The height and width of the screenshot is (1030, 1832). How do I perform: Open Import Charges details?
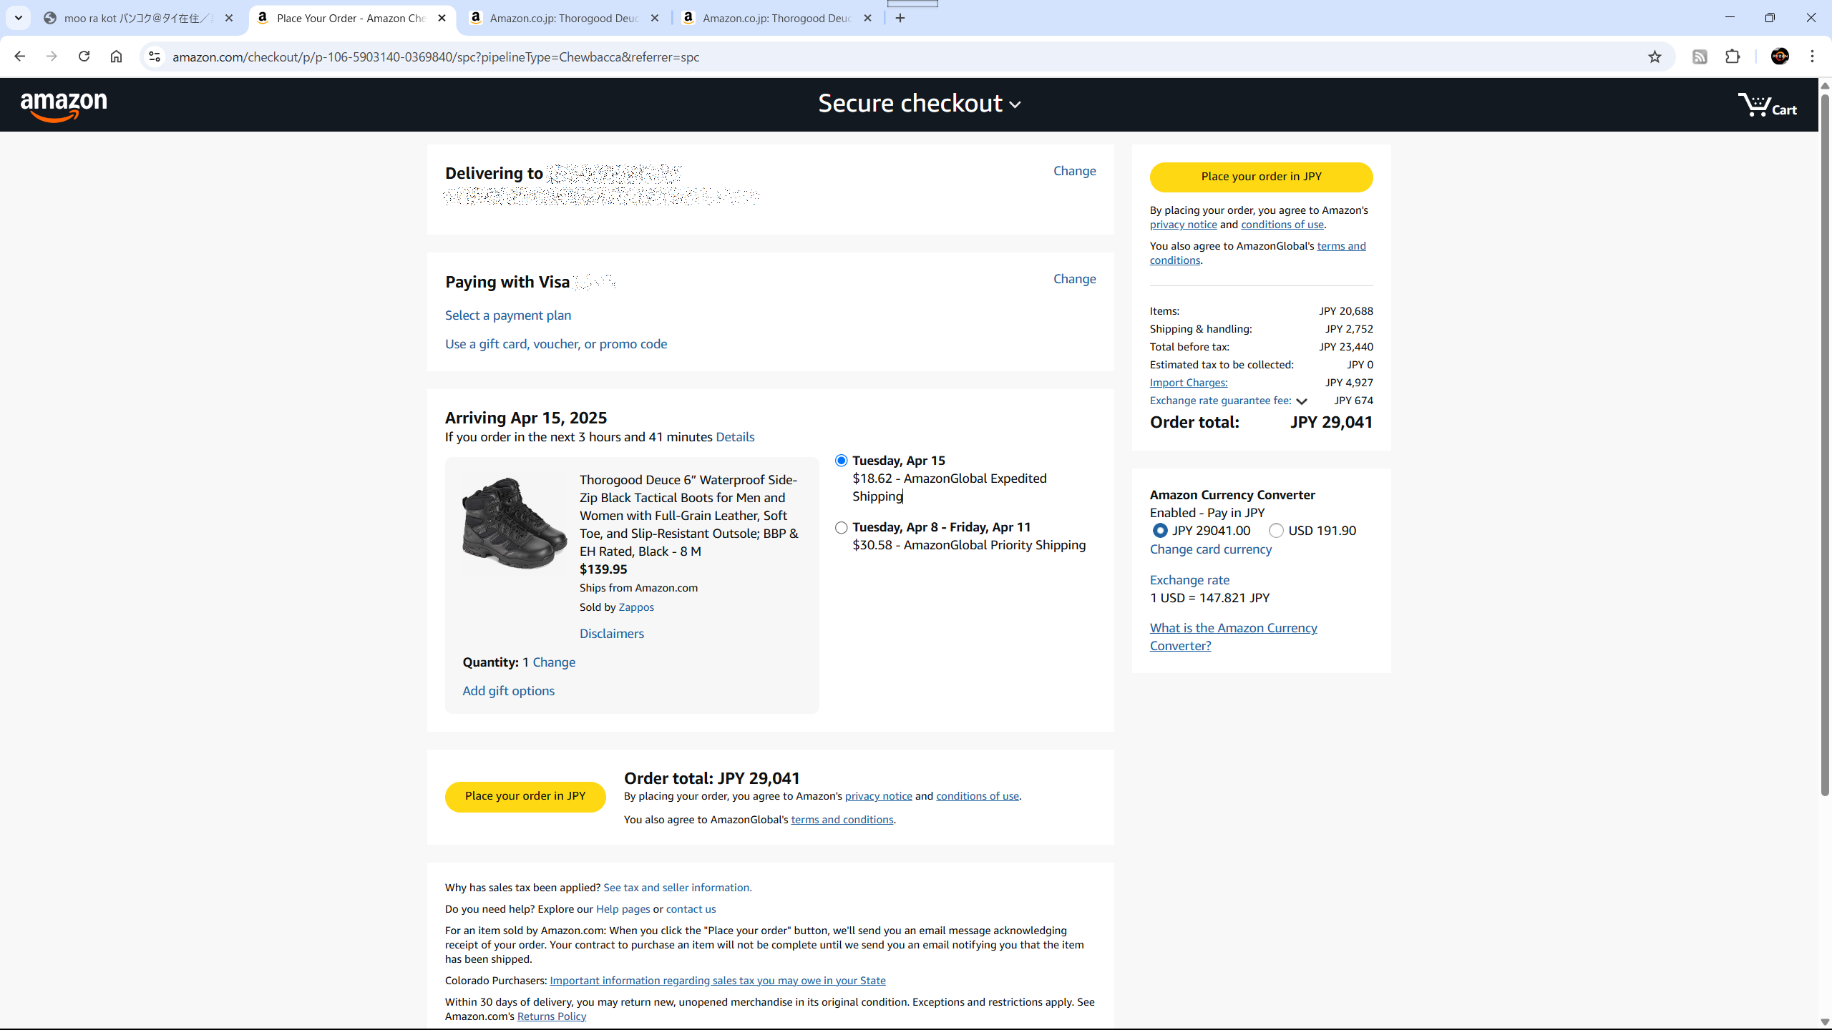coord(1189,383)
